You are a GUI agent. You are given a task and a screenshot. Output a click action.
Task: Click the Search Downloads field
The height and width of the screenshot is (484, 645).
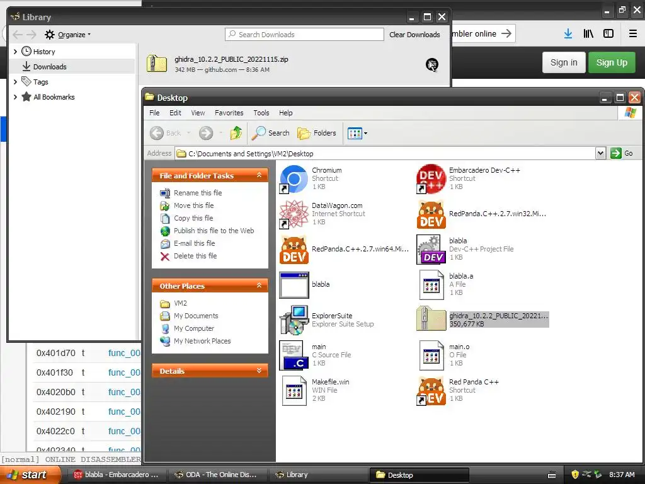[x=304, y=35]
